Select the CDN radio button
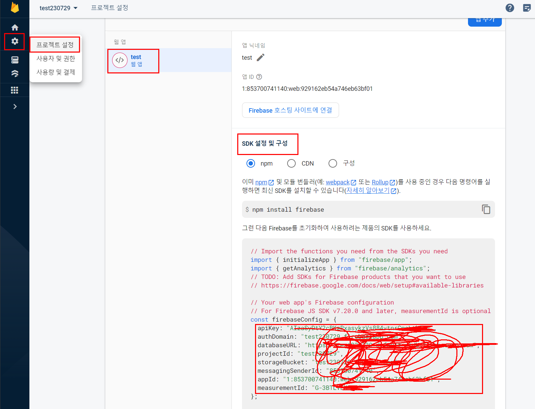 (x=291, y=164)
